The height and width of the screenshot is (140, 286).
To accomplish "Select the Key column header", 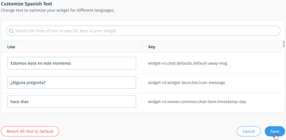I will point(152,47).
